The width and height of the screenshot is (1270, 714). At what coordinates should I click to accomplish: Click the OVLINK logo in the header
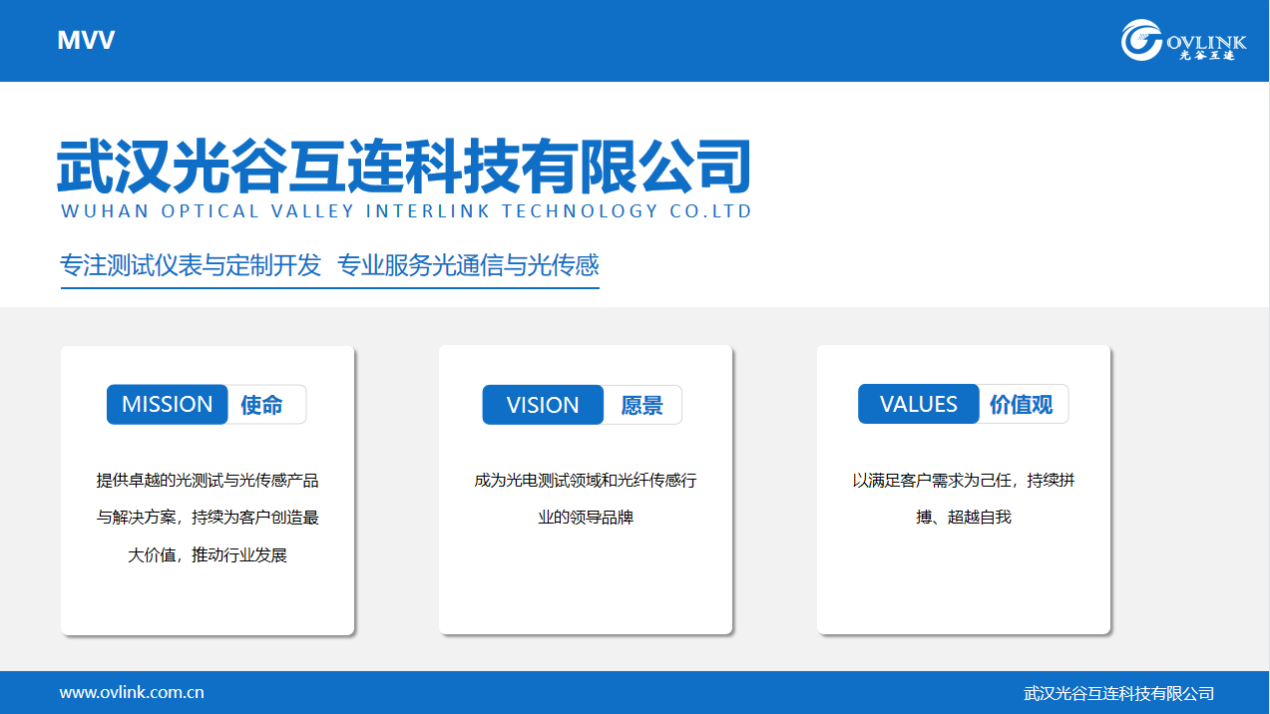[1183, 41]
